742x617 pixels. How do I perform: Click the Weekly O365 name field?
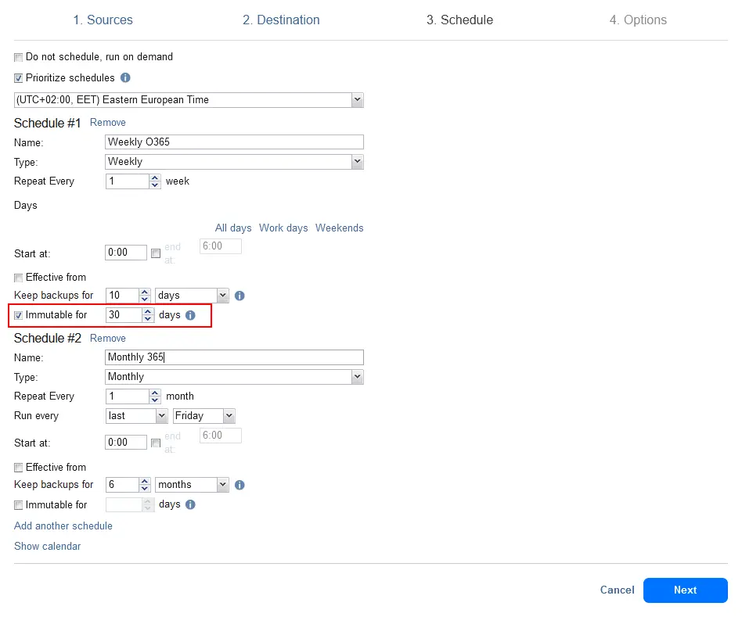(234, 142)
